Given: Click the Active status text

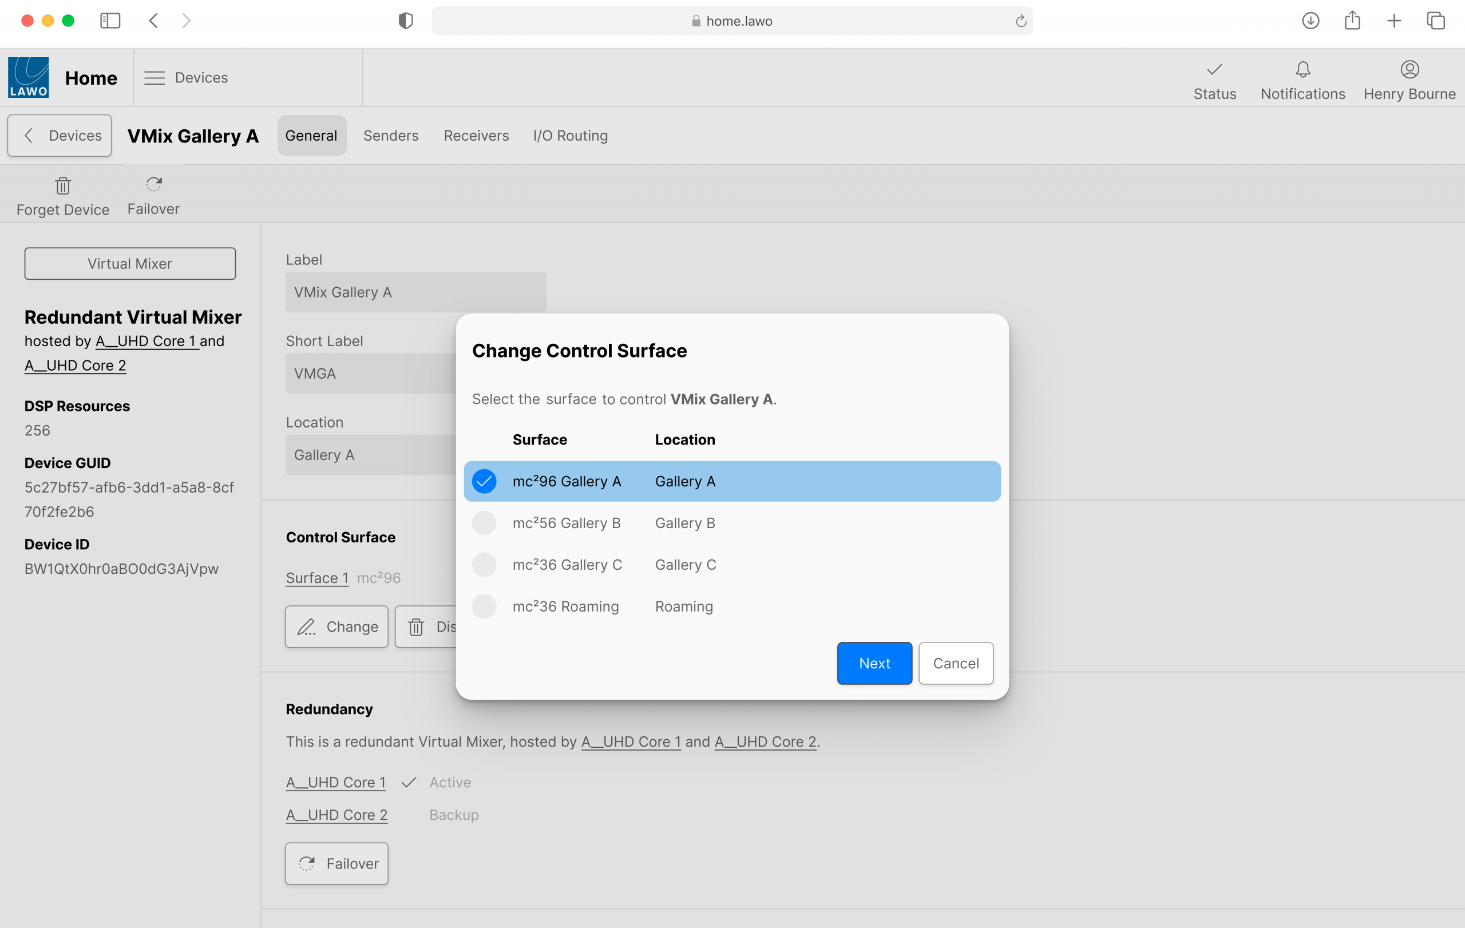Looking at the screenshot, I should 450,783.
